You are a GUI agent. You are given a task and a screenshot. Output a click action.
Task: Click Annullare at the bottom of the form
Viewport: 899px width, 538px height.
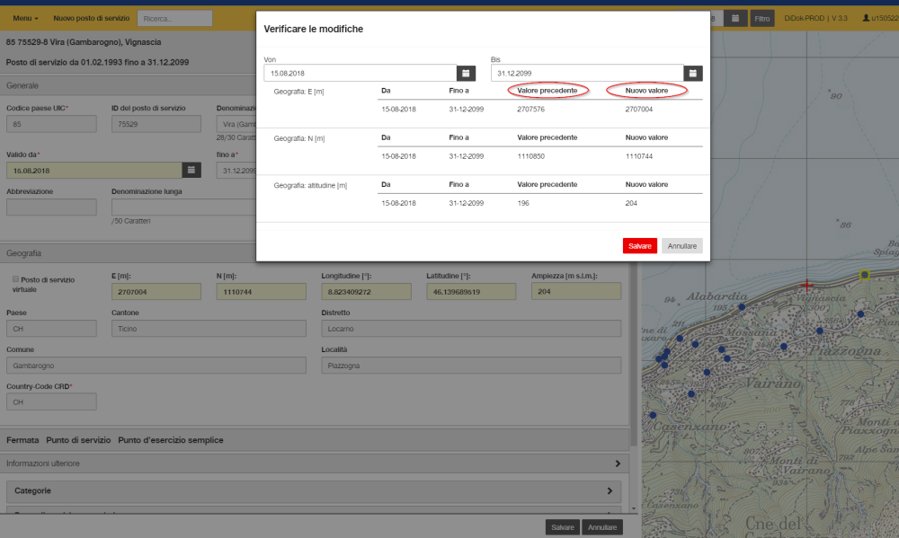602,527
